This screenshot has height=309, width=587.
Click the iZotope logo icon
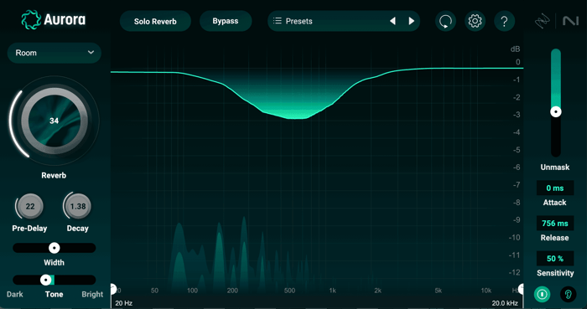542,21
